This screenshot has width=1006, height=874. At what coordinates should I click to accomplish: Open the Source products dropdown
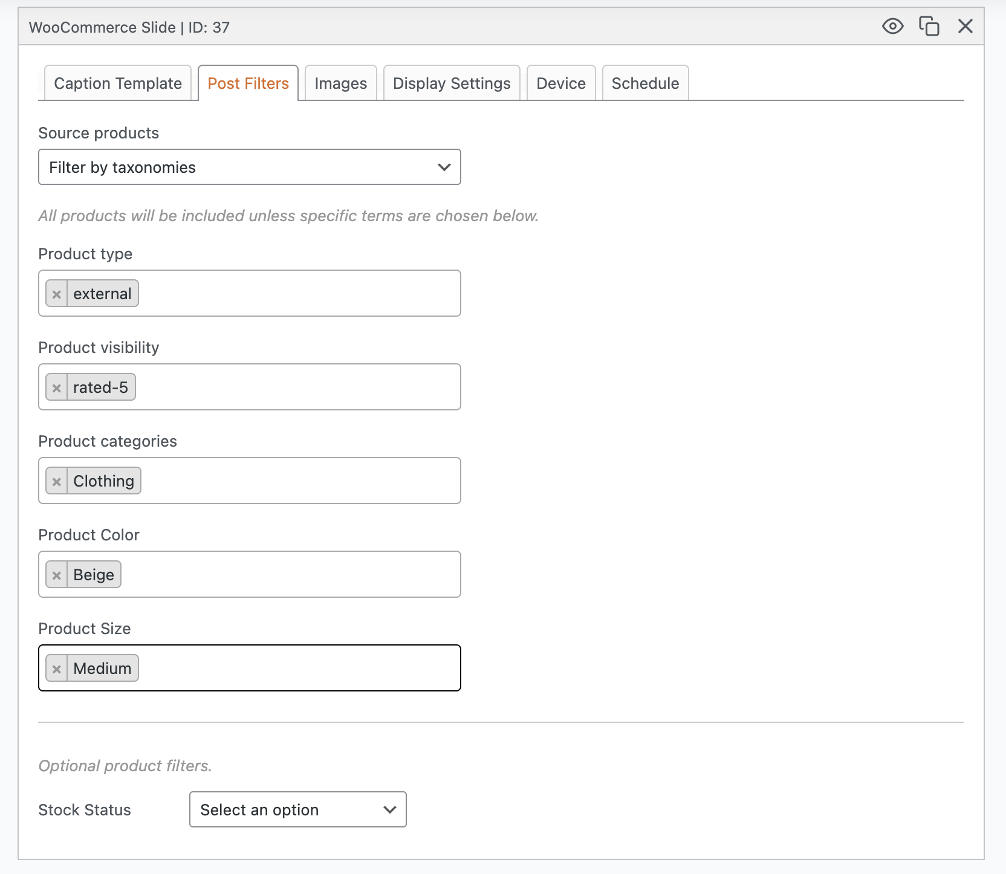click(249, 167)
